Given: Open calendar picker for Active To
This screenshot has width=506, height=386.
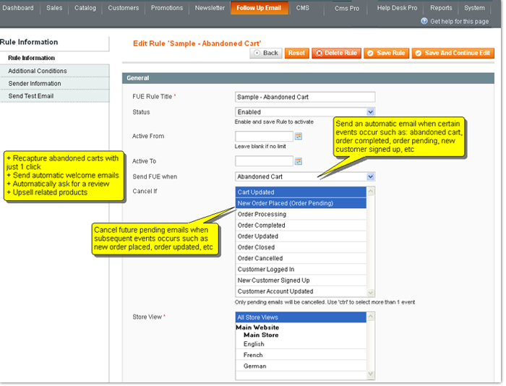Looking at the screenshot, I should click(x=299, y=161).
